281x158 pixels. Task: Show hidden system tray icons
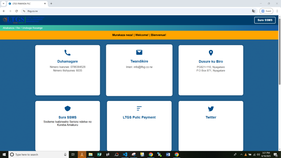coord(241,154)
